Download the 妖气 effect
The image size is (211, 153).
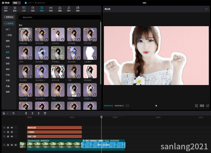30,58
